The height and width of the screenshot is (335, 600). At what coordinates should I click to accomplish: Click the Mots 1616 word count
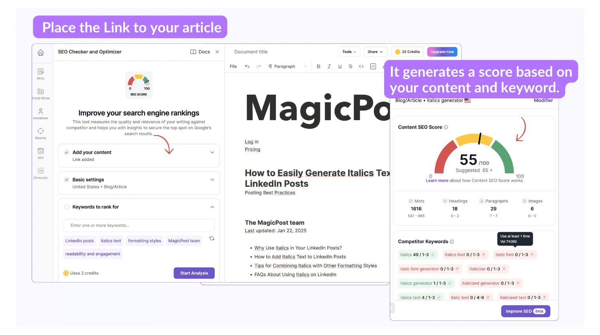416,208
